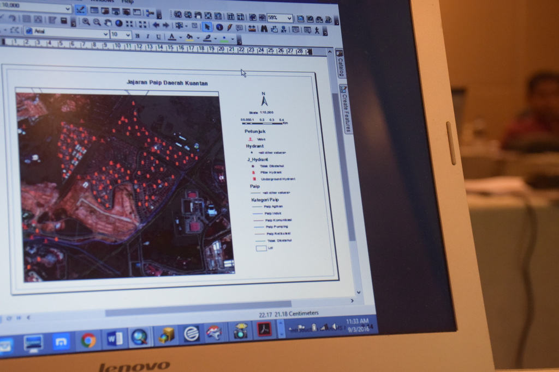This screenshot has width=559, height=372.
Task: Click the horizontal scrollbar right arrow
Action: [x=352, y=301]
